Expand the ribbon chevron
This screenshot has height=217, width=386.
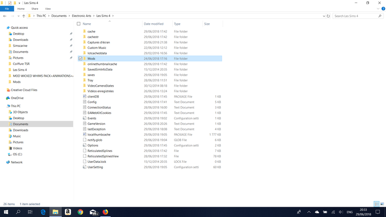coord(378,9)
